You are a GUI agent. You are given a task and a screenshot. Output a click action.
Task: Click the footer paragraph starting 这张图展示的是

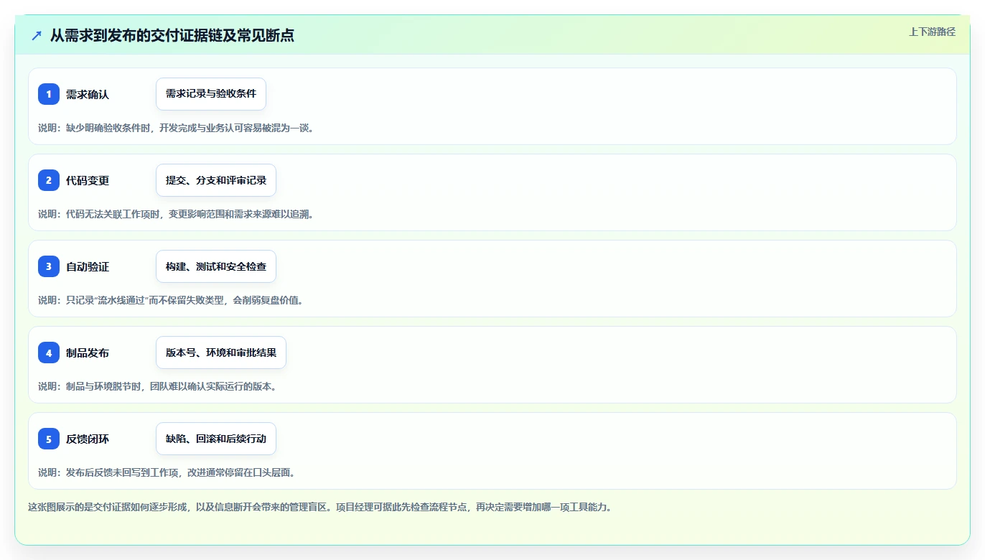[x=320, y=507]
